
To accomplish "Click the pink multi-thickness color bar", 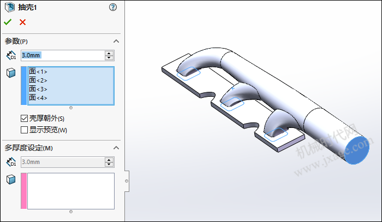I will pos(24,191).
